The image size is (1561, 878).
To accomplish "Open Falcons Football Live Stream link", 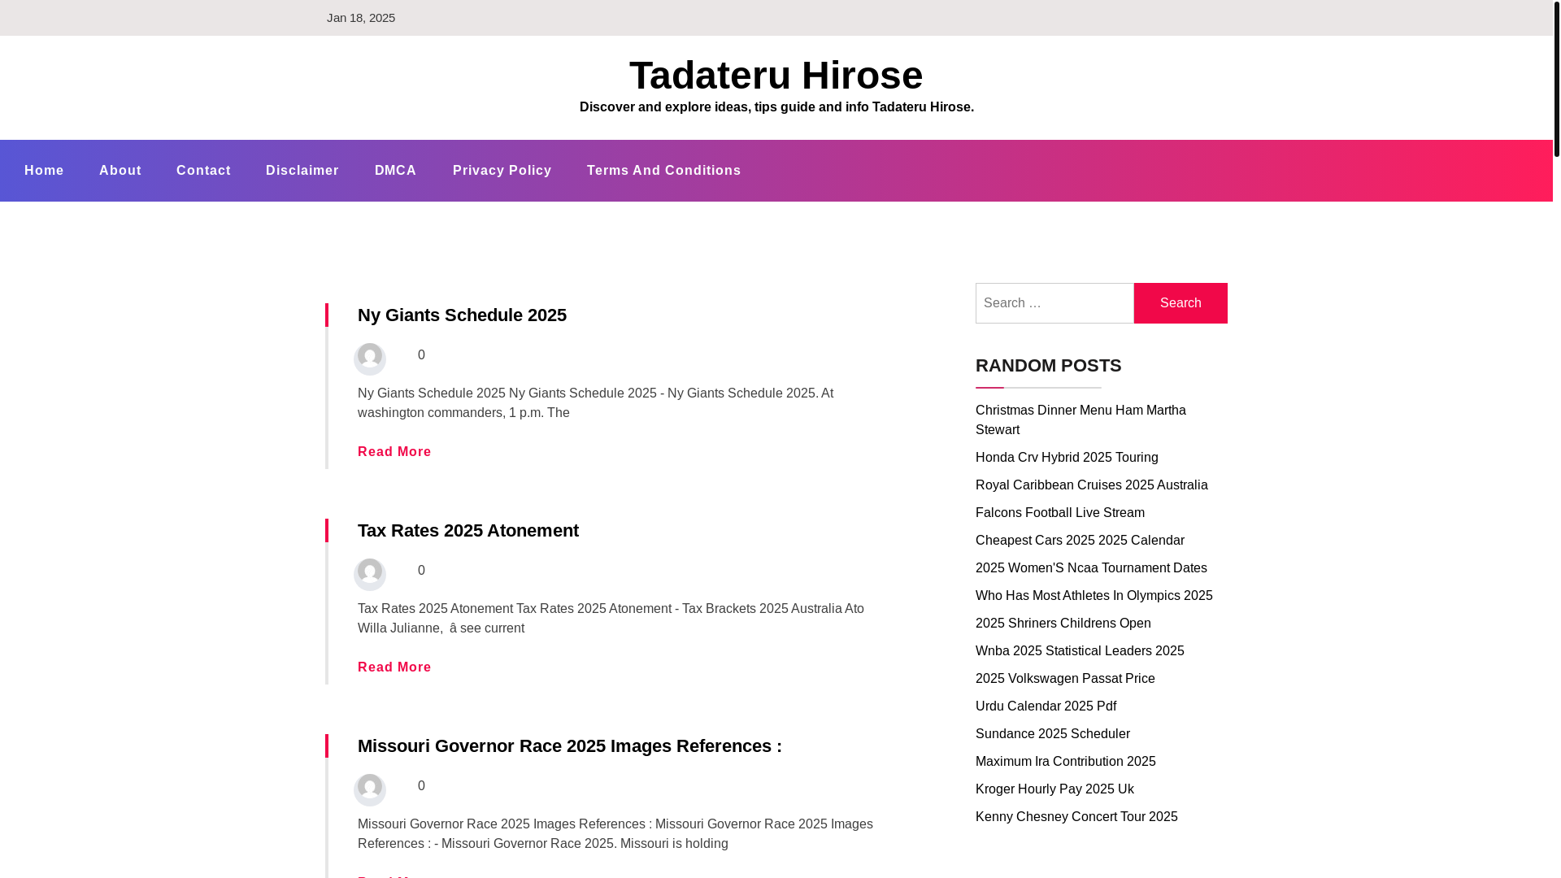I will [x=1060, y=512].
